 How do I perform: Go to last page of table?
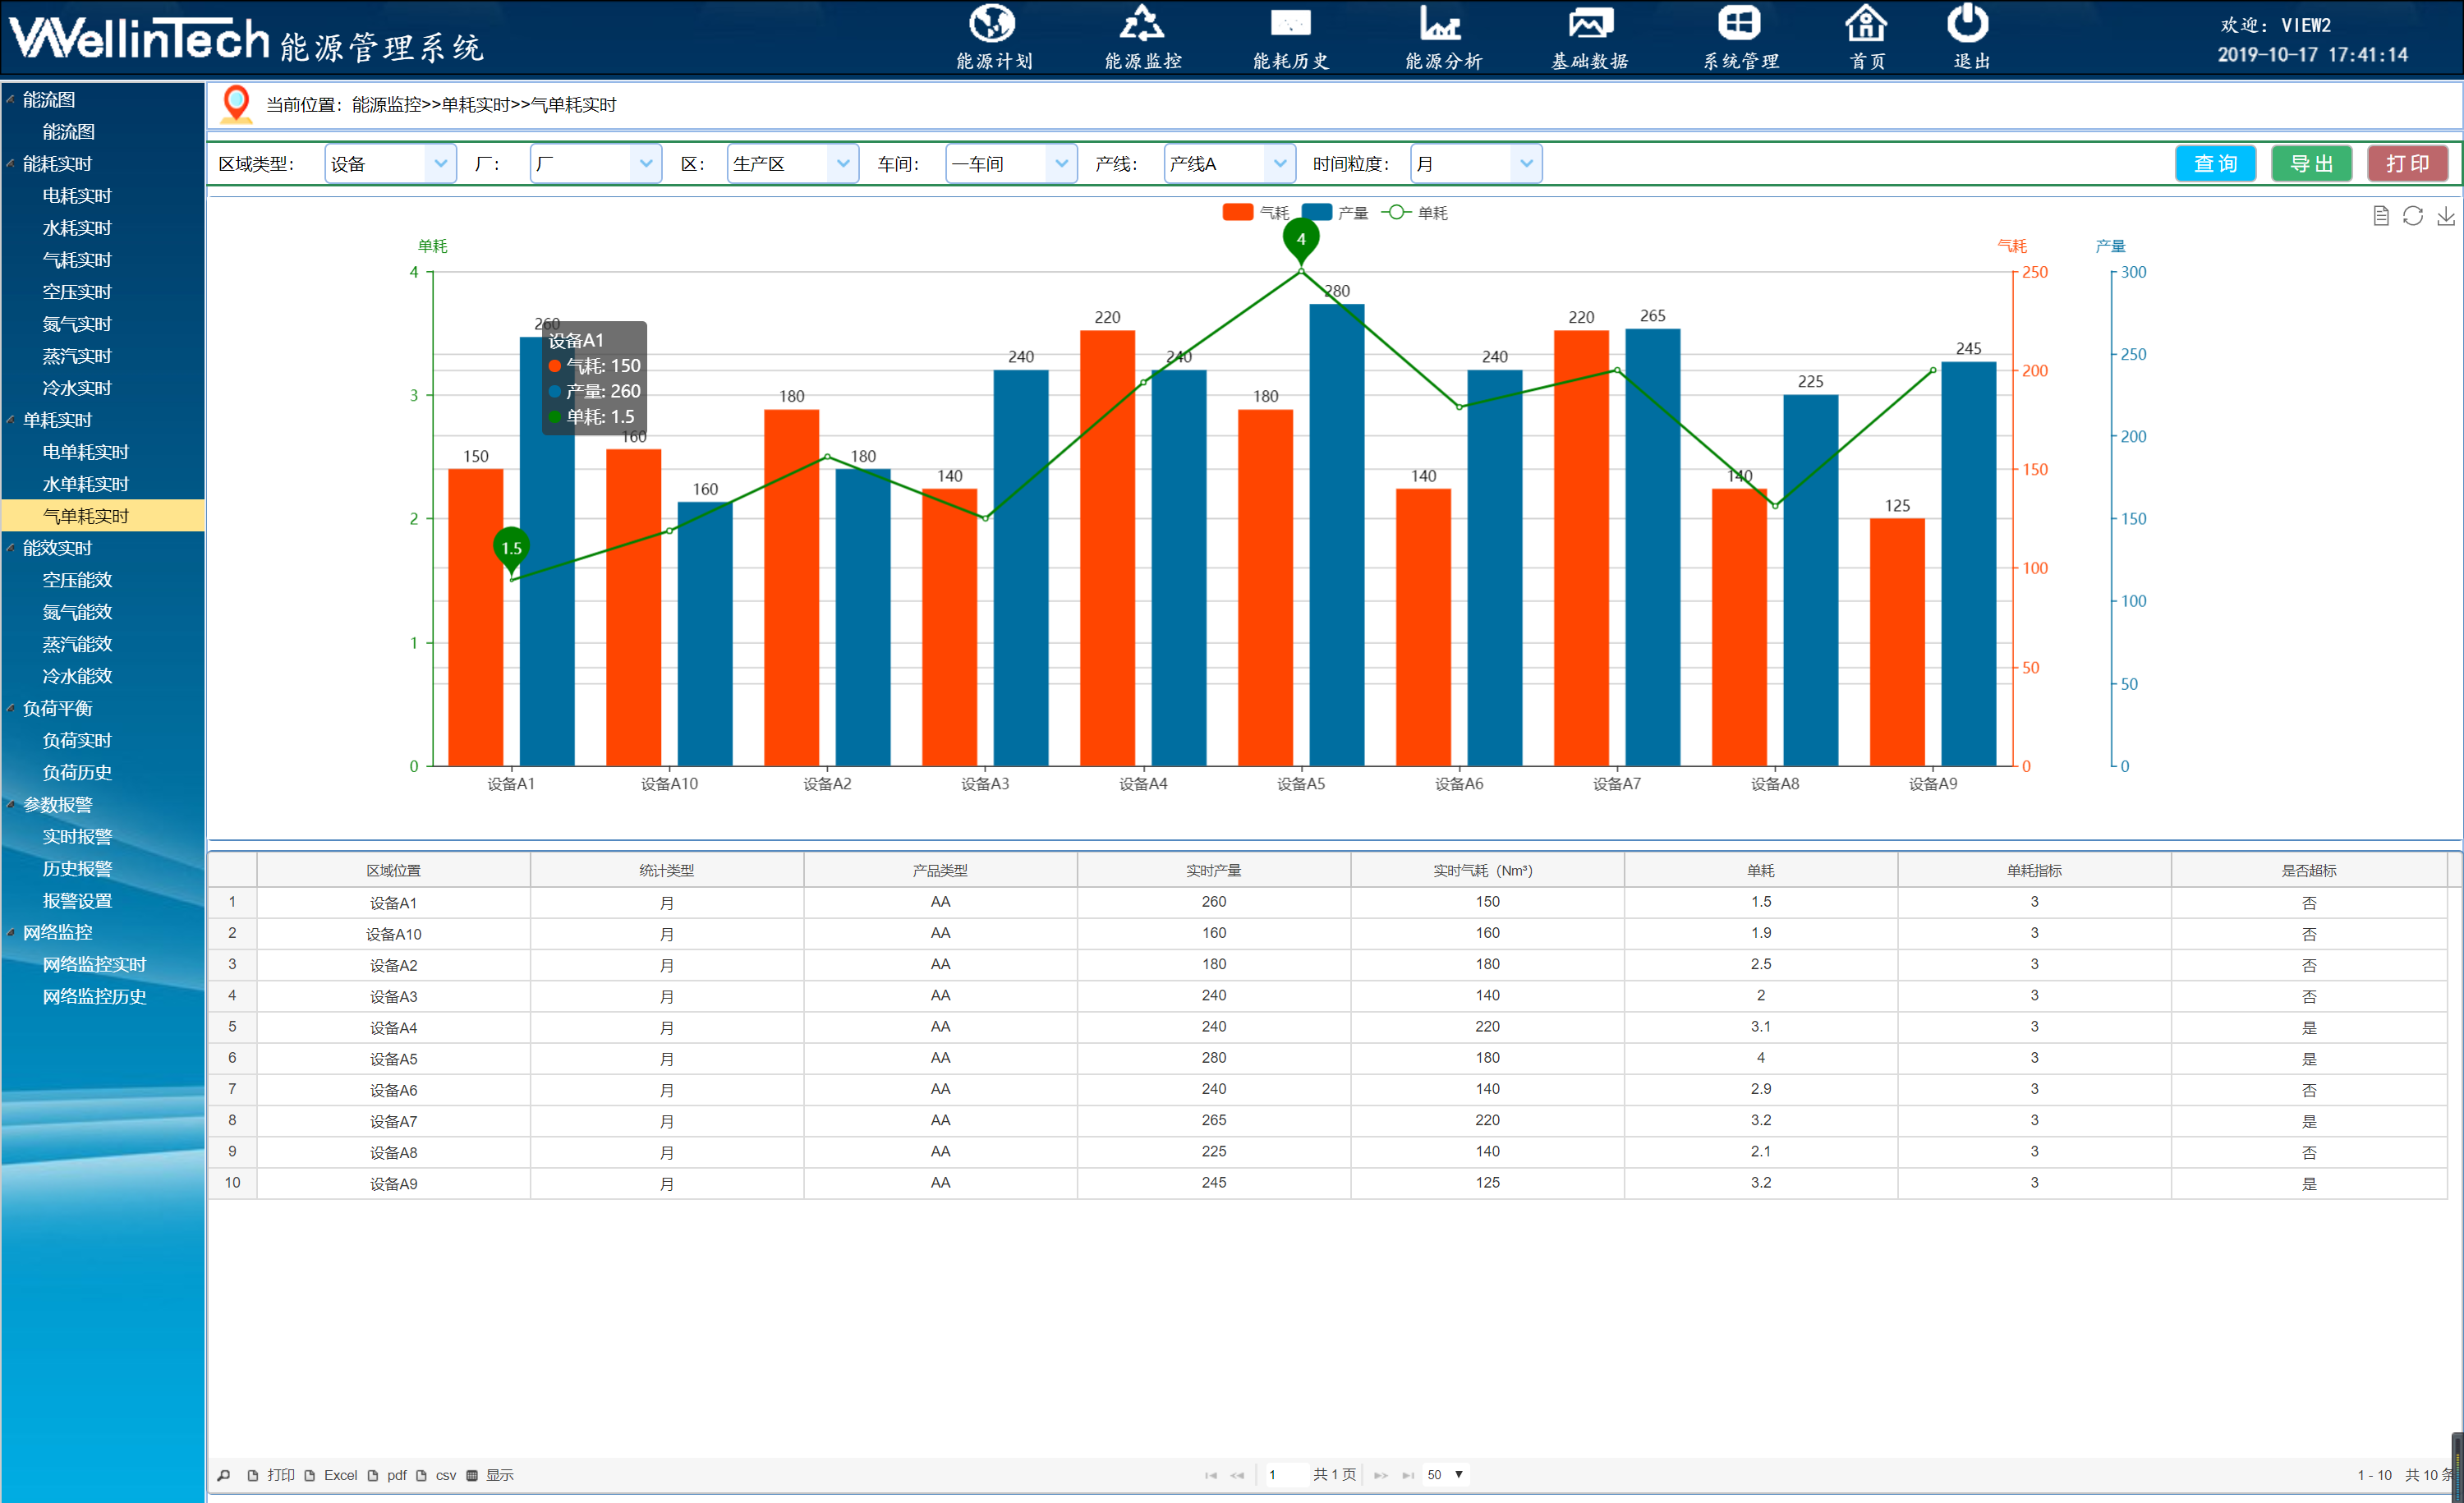click(1408, 1475)
